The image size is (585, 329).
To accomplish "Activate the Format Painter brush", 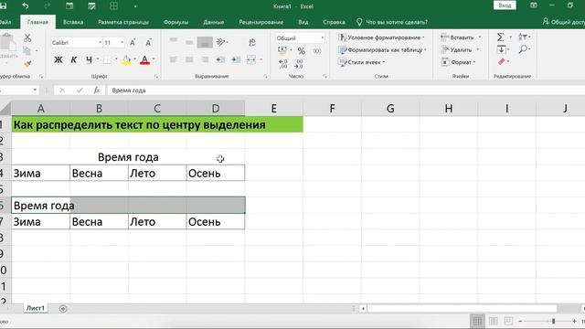I will pyautogui.click(x=27, y=64).
